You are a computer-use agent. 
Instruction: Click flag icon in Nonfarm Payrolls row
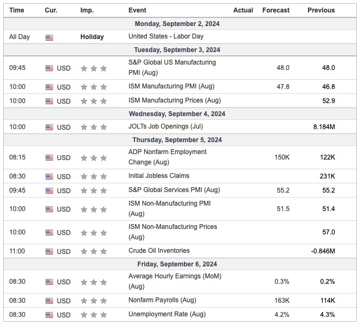pos(49,301)
